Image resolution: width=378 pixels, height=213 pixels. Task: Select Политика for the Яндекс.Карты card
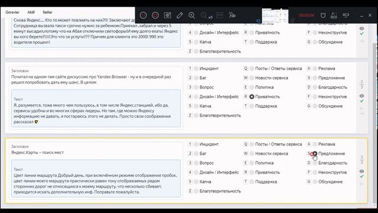(252, 163)
